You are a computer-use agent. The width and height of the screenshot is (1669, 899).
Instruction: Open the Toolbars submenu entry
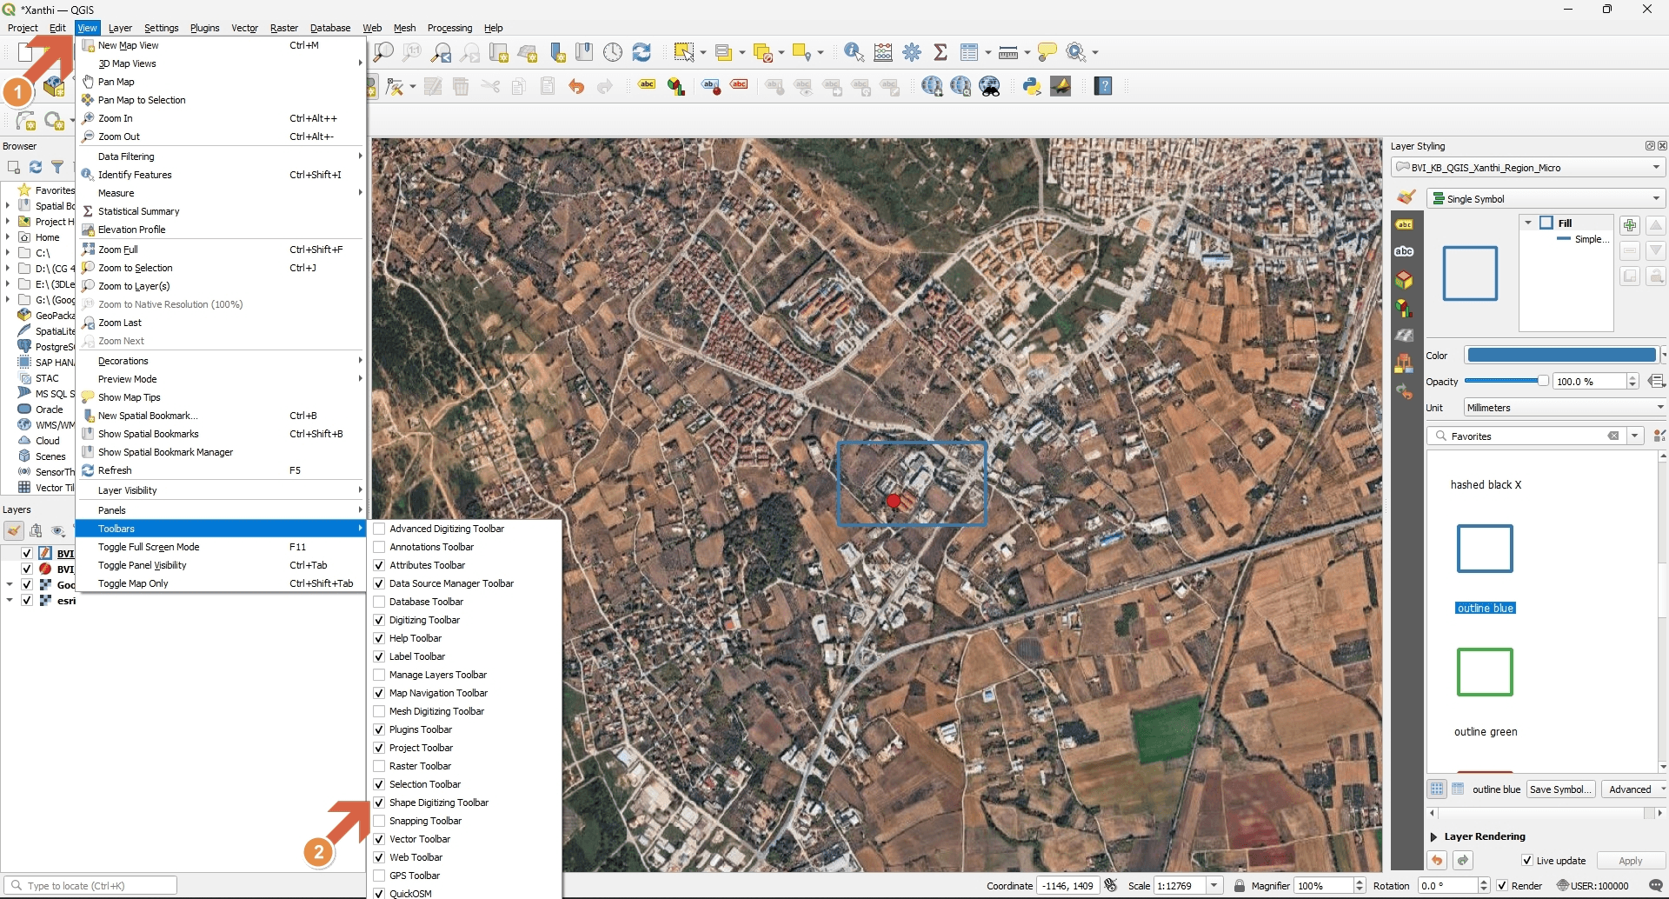coord(221,529)
